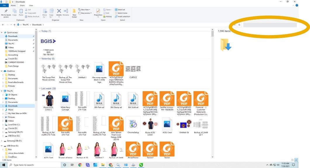Select the 1 Matt Lewis BGIS file

[x=49, y=46]
